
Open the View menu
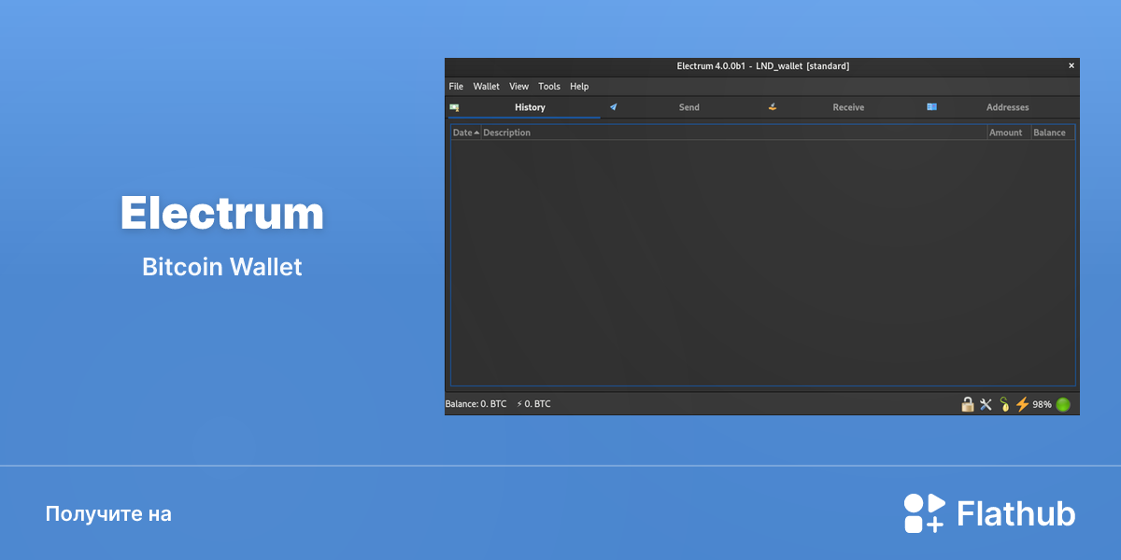pos(518,87)
